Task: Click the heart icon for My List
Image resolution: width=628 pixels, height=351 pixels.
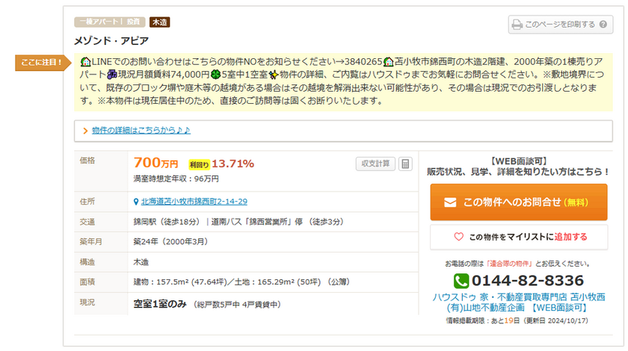Action: pos(459,237)
